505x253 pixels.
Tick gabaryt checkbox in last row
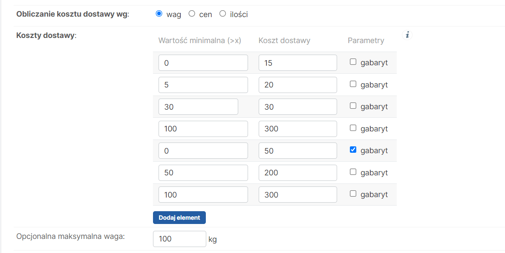[x=353, y=194]
